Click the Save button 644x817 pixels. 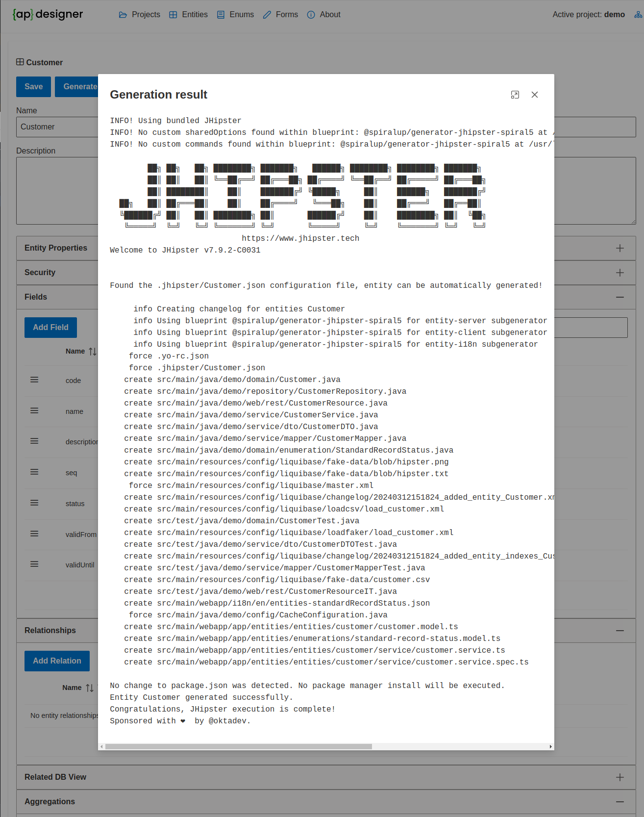(x=33, y=87)
